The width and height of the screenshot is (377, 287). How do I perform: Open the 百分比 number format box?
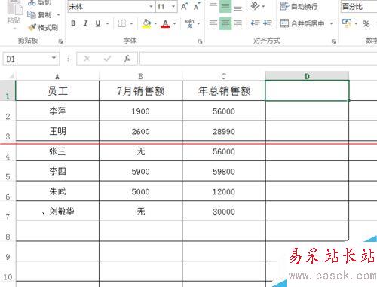pos(359,6)
